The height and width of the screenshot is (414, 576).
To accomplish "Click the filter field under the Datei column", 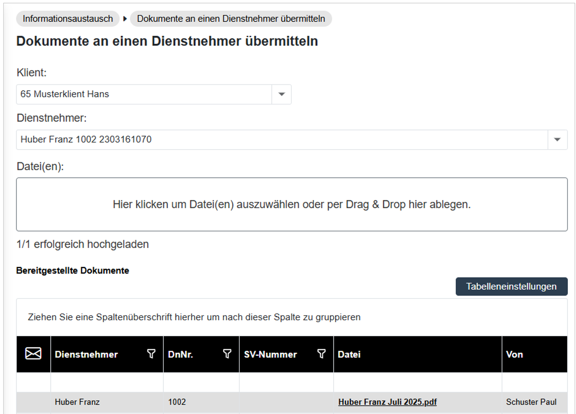I will point(417,382).
